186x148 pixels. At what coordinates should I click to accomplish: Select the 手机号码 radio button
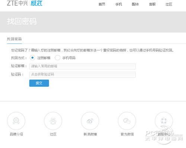pos(58,58)
